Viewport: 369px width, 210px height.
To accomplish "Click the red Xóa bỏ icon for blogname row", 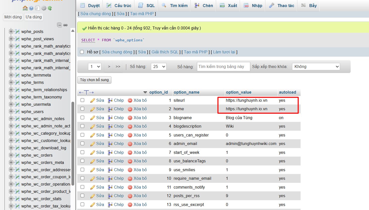I will click(130, 118).
